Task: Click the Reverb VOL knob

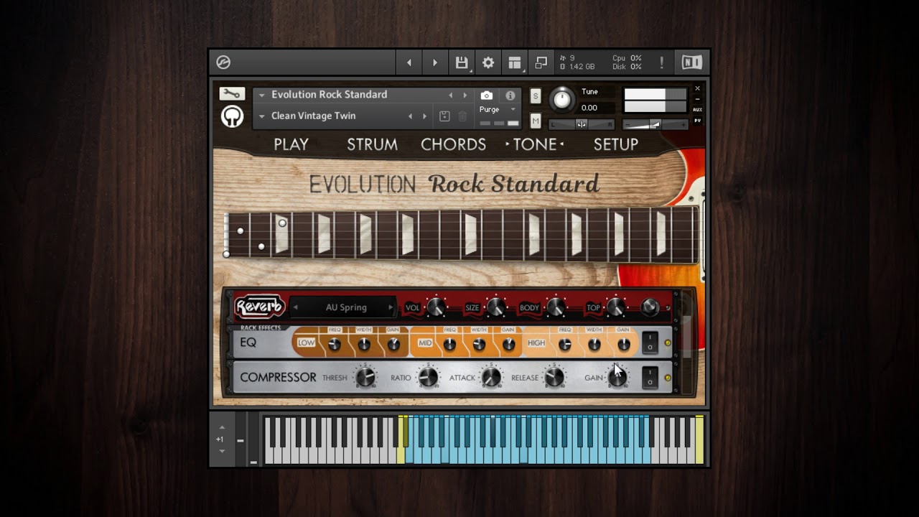Action: (436, 307)
